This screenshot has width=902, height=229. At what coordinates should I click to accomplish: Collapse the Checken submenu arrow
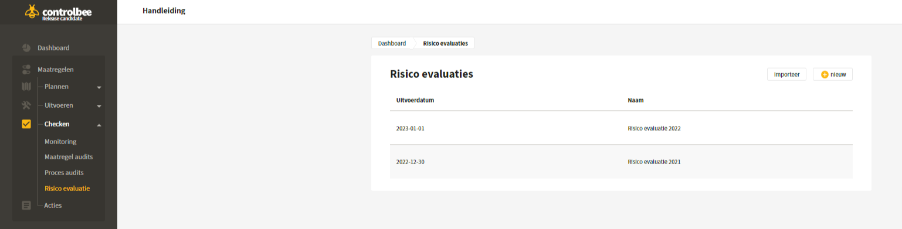click(99, 125)
